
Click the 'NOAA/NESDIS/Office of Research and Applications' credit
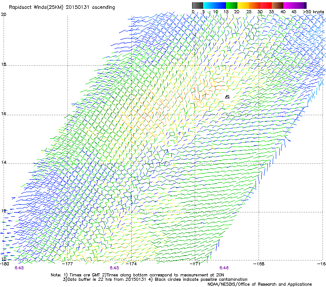[259, 284]
